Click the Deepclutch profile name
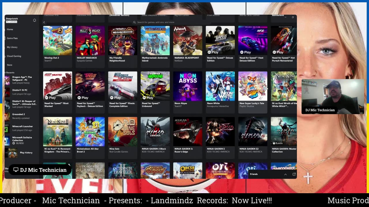 coord(12,19)
